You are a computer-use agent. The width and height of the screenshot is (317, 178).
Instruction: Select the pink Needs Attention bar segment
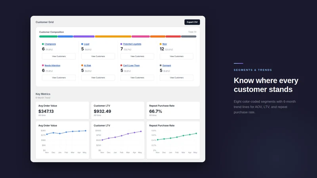(141, 36)
